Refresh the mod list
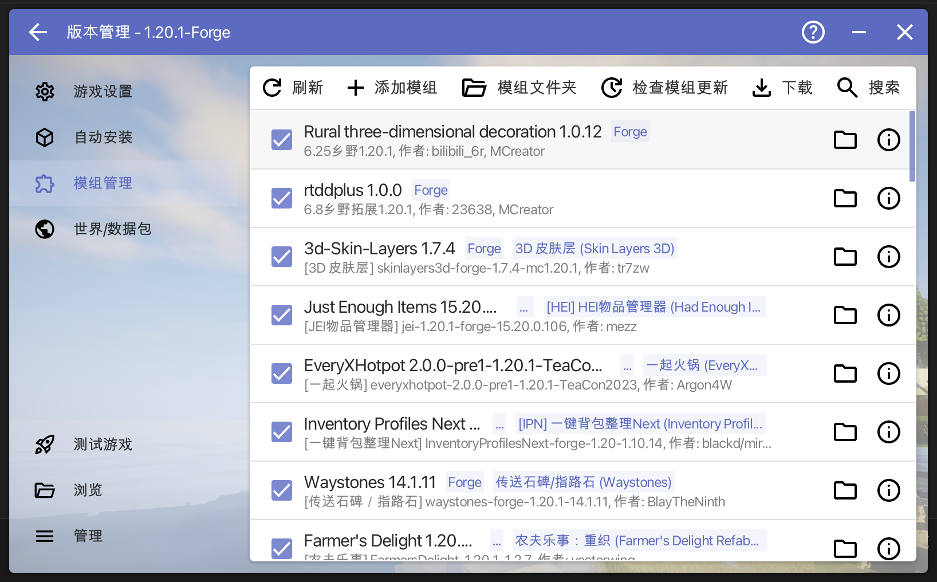Viewport: 937px width, 582px height. (293, 88)
